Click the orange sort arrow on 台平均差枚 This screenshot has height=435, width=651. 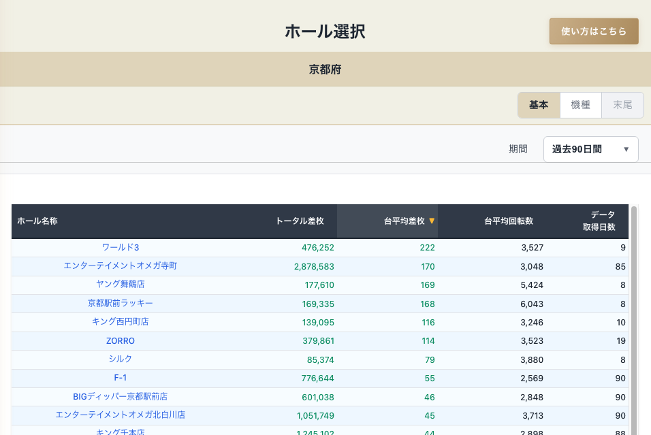point(432,221)
